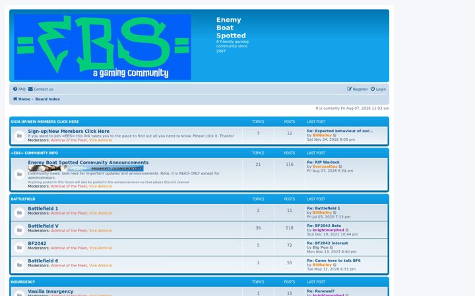475x296 pixels.
Task: Click the Sign-up/New Members forum folder icon
Action: pyautogui.click(x=19, y=136)
